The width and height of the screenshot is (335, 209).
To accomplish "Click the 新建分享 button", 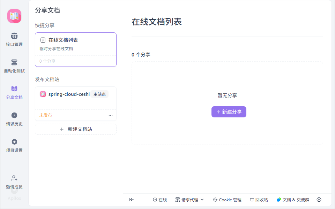I will [229, 112].
